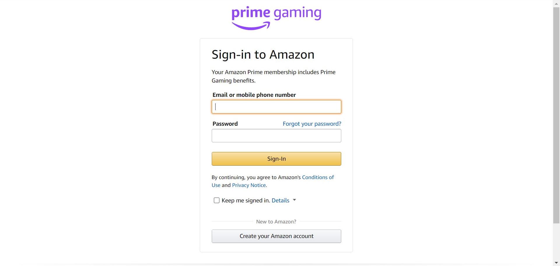Click the New to Amazon divider text
560x266 pixels.
[276, 222]
